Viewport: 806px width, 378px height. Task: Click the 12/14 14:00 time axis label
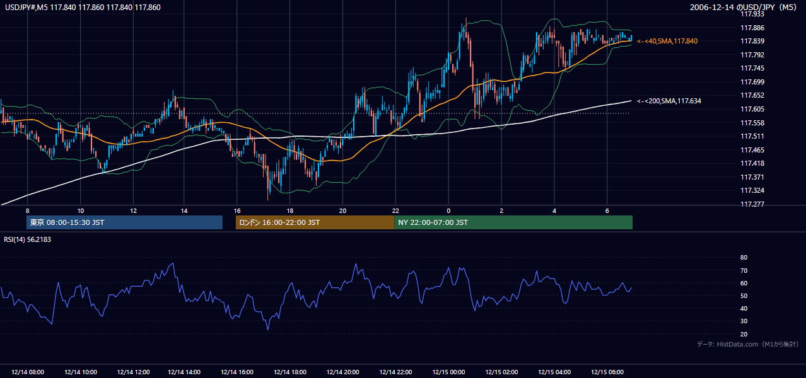[184, 372]
